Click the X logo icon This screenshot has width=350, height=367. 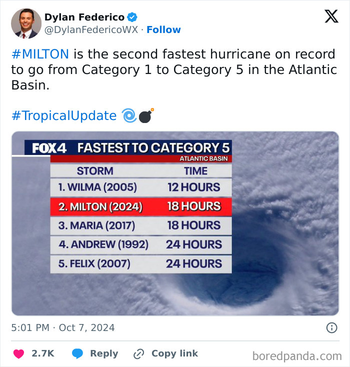[331, 17]
